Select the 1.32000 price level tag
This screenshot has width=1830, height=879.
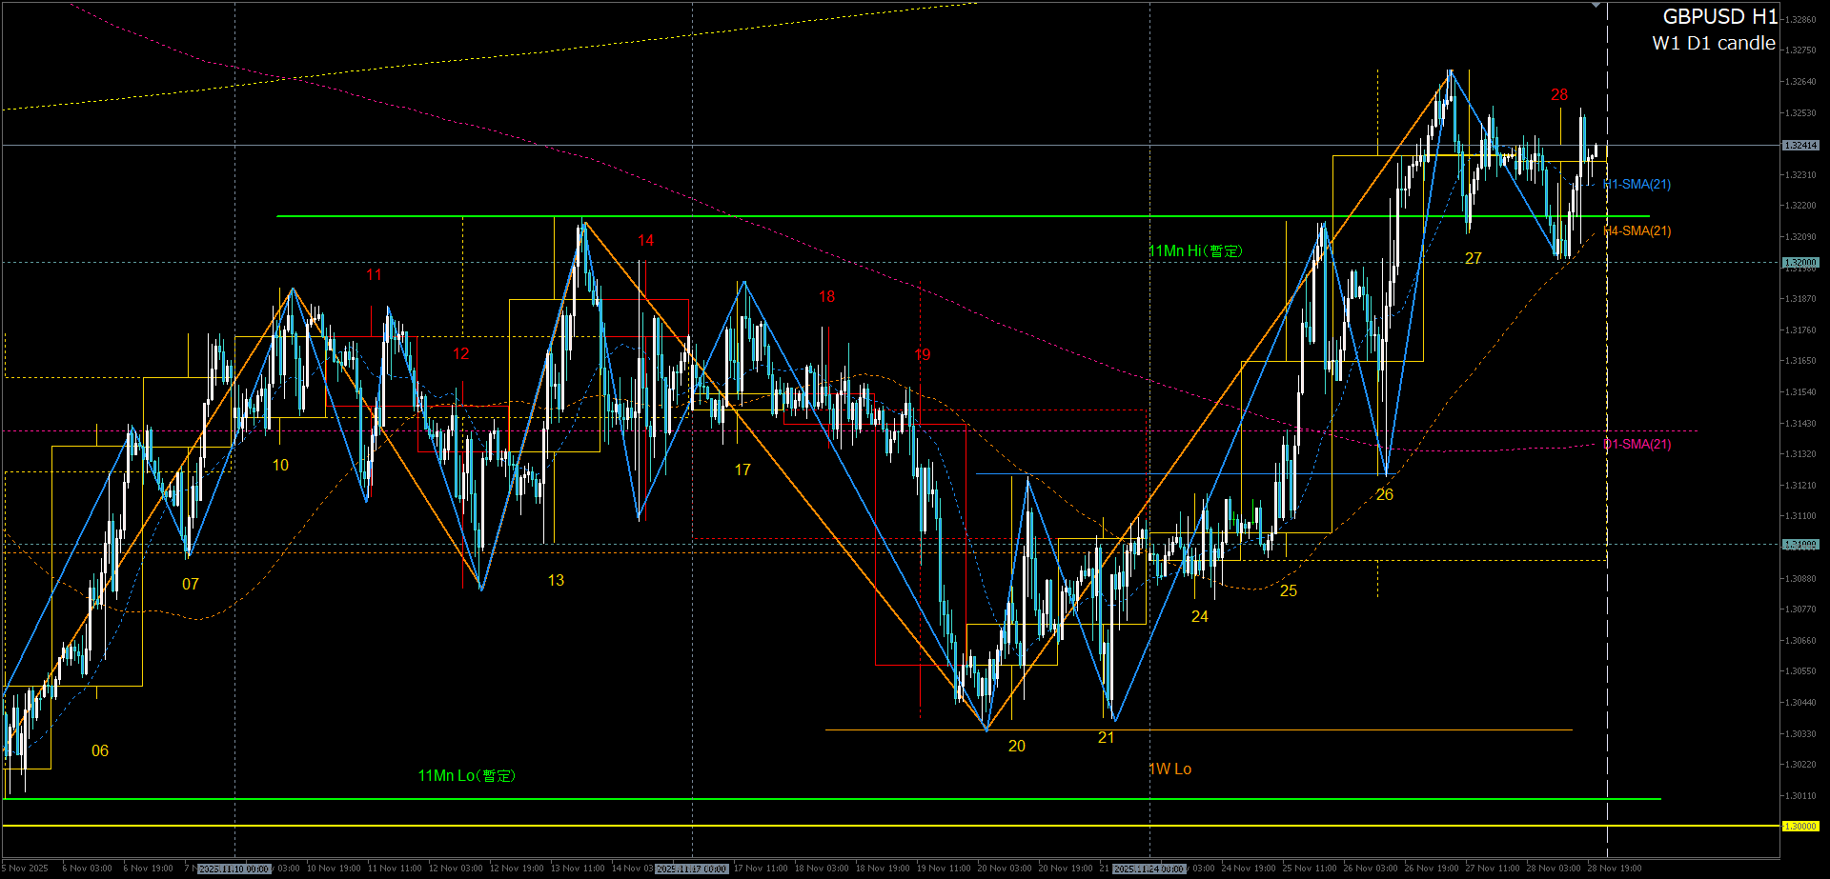coord(1800,263)
